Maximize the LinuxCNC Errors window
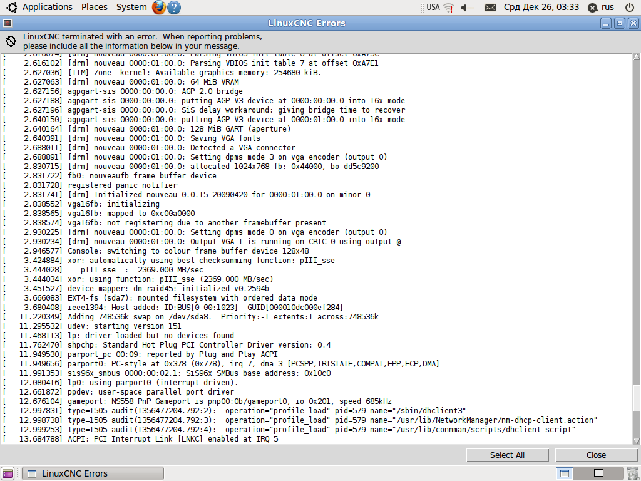Image resolution: width=641 pixels, height=481 pixels. [x=619, y=23]
